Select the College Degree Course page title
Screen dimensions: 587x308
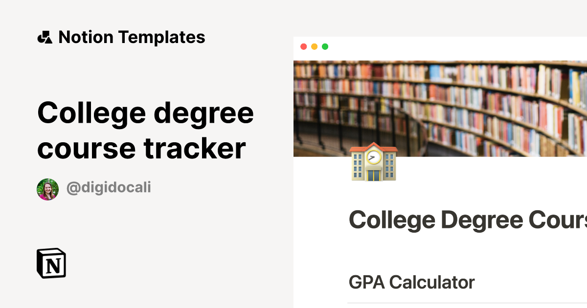[465, 219]
